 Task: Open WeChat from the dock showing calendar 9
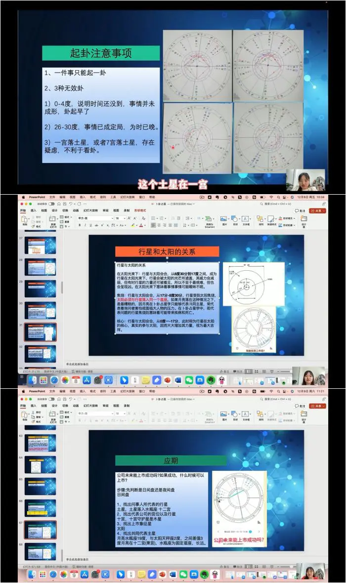[x=183, y=575]
